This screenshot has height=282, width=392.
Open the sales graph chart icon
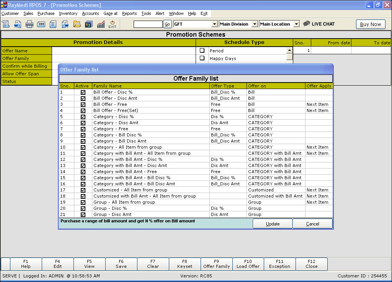[101, 24]
